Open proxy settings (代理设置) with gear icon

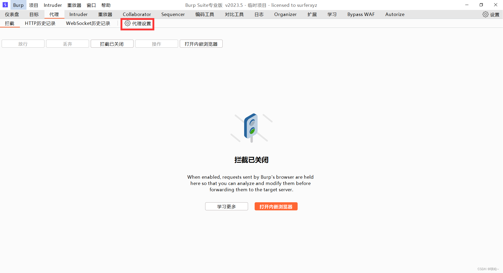(138, 24)
